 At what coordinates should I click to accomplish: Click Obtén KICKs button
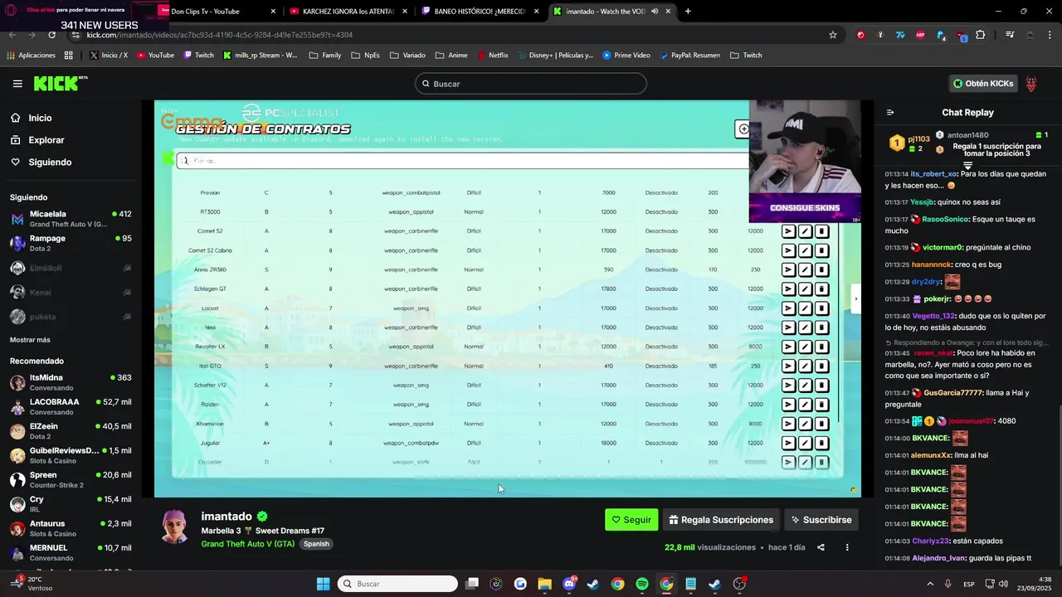pos(983,84)
